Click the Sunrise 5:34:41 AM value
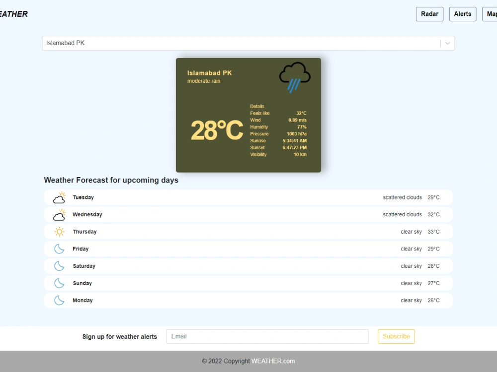The image size is (497, 372). click(x=294, y=141)
